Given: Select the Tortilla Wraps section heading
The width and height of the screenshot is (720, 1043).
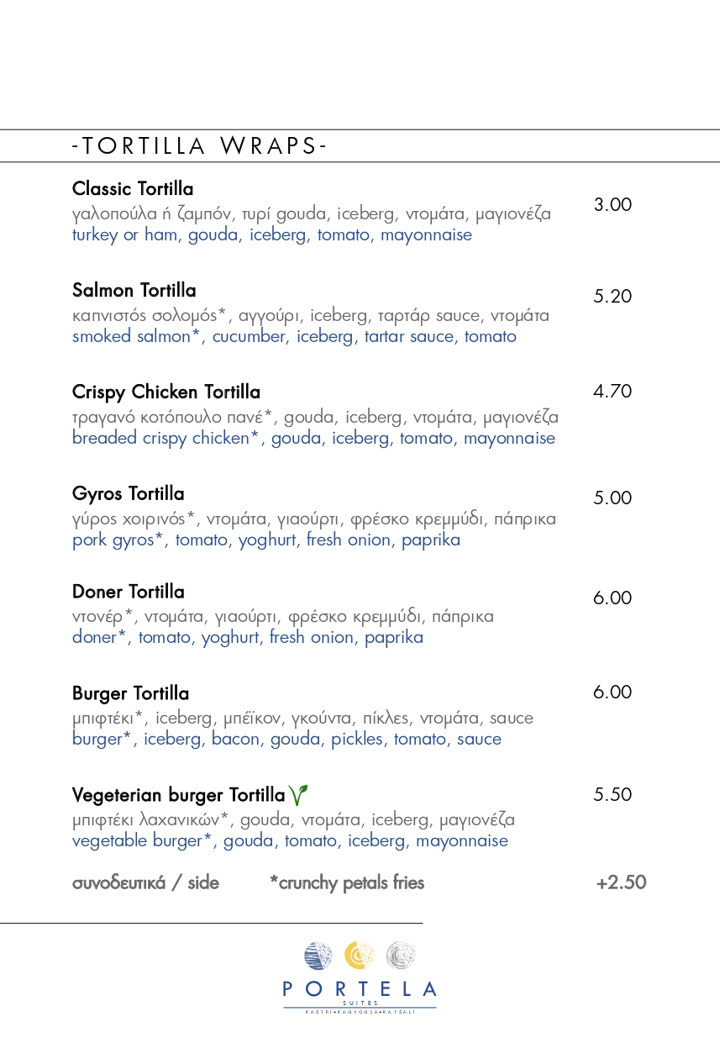Looking at the screenshot, I should [199, 146].
